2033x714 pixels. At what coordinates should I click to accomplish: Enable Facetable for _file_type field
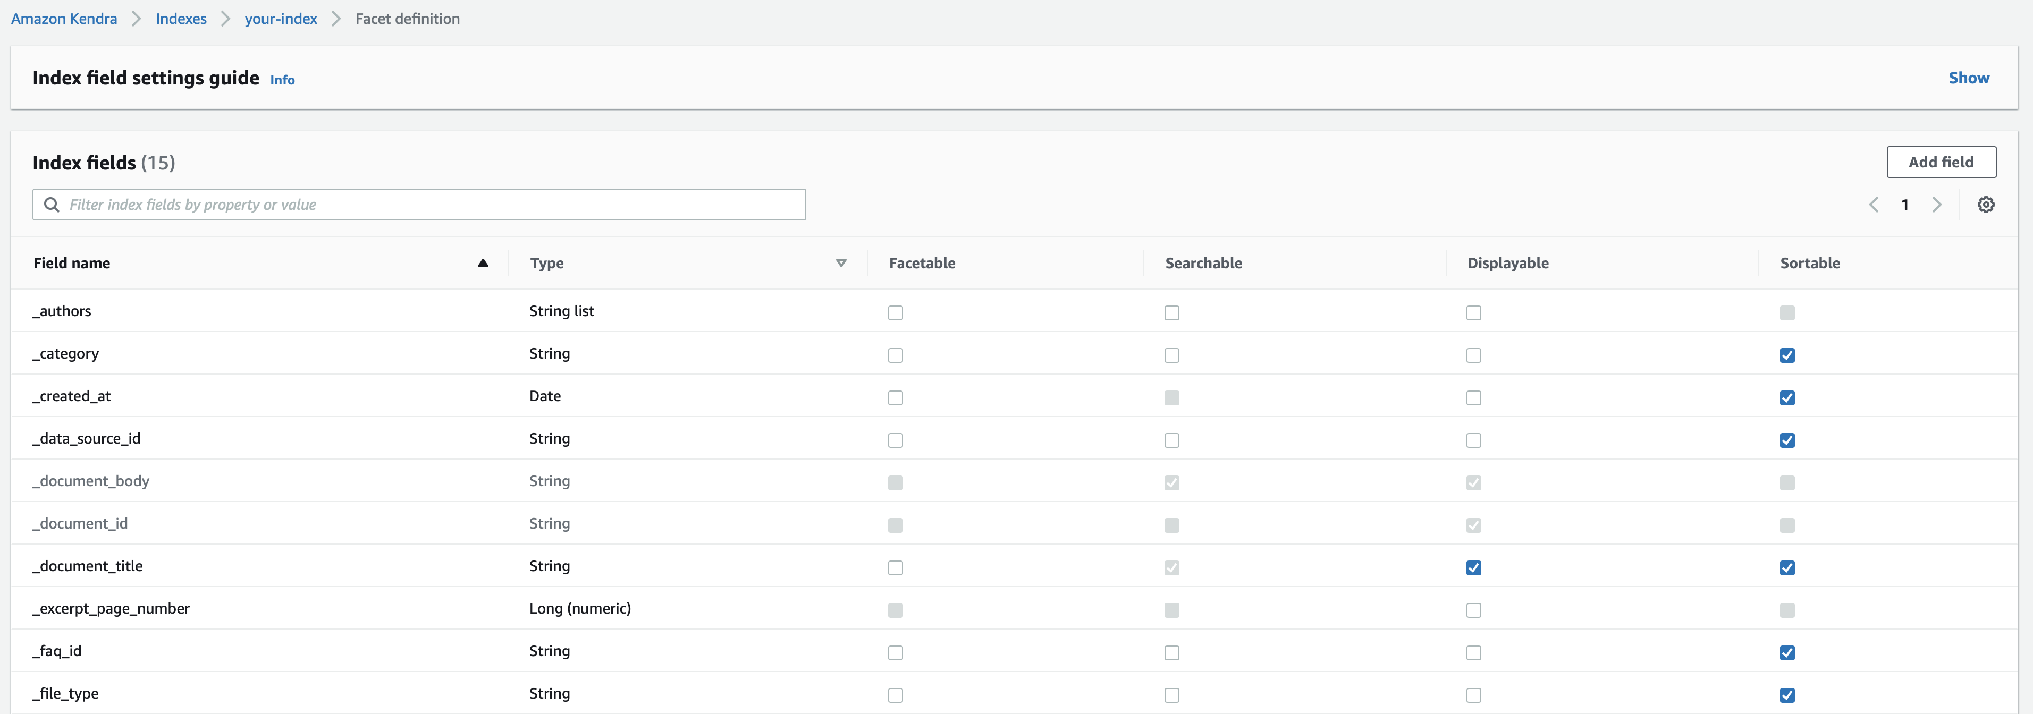click(x=895, y=696)
